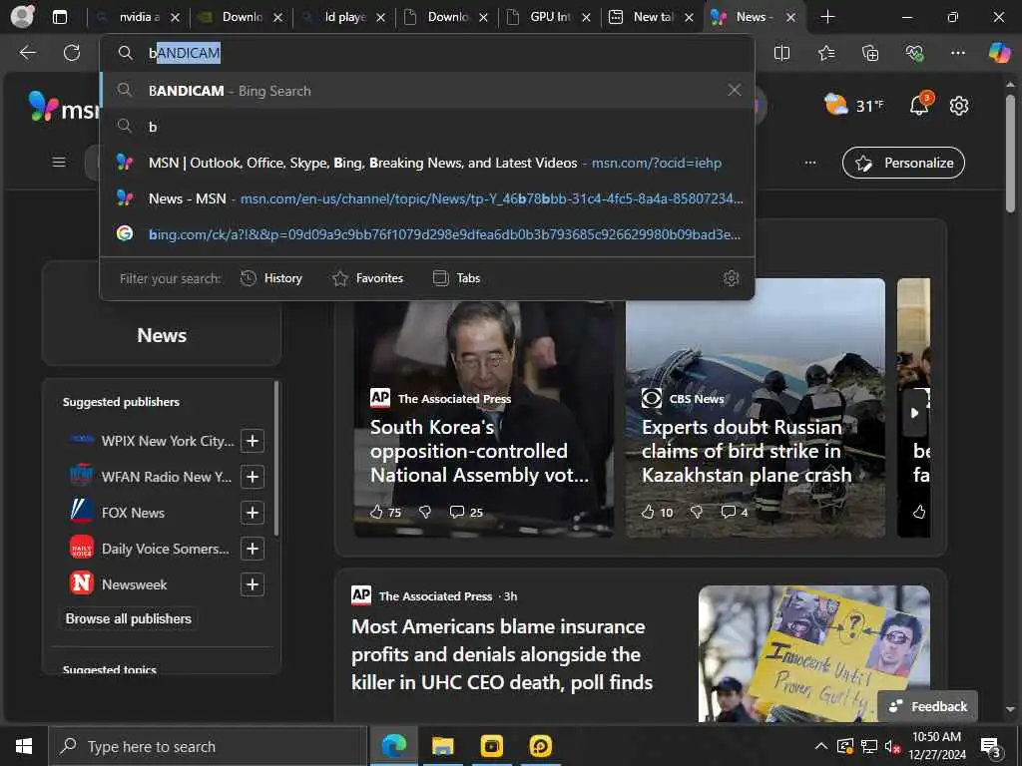The image size is (1022, 766).
Task: Follow FOX News with plus button
Action: point(253,513)
